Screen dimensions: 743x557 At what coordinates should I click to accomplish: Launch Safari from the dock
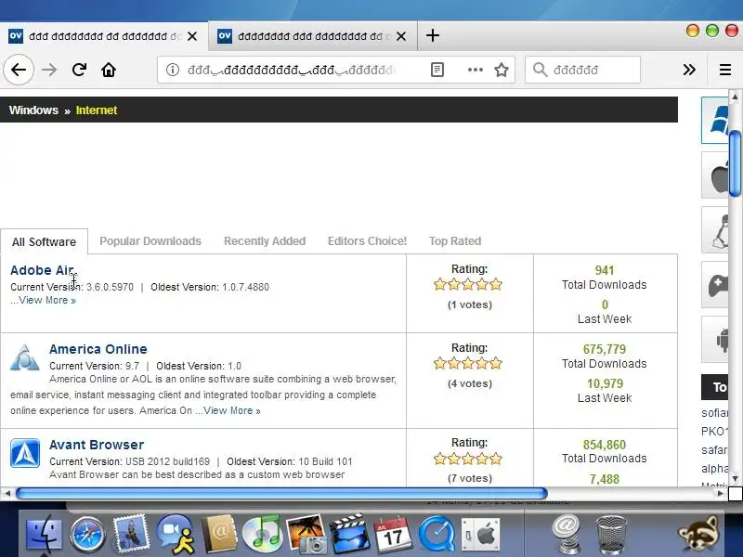pos(87,536)
